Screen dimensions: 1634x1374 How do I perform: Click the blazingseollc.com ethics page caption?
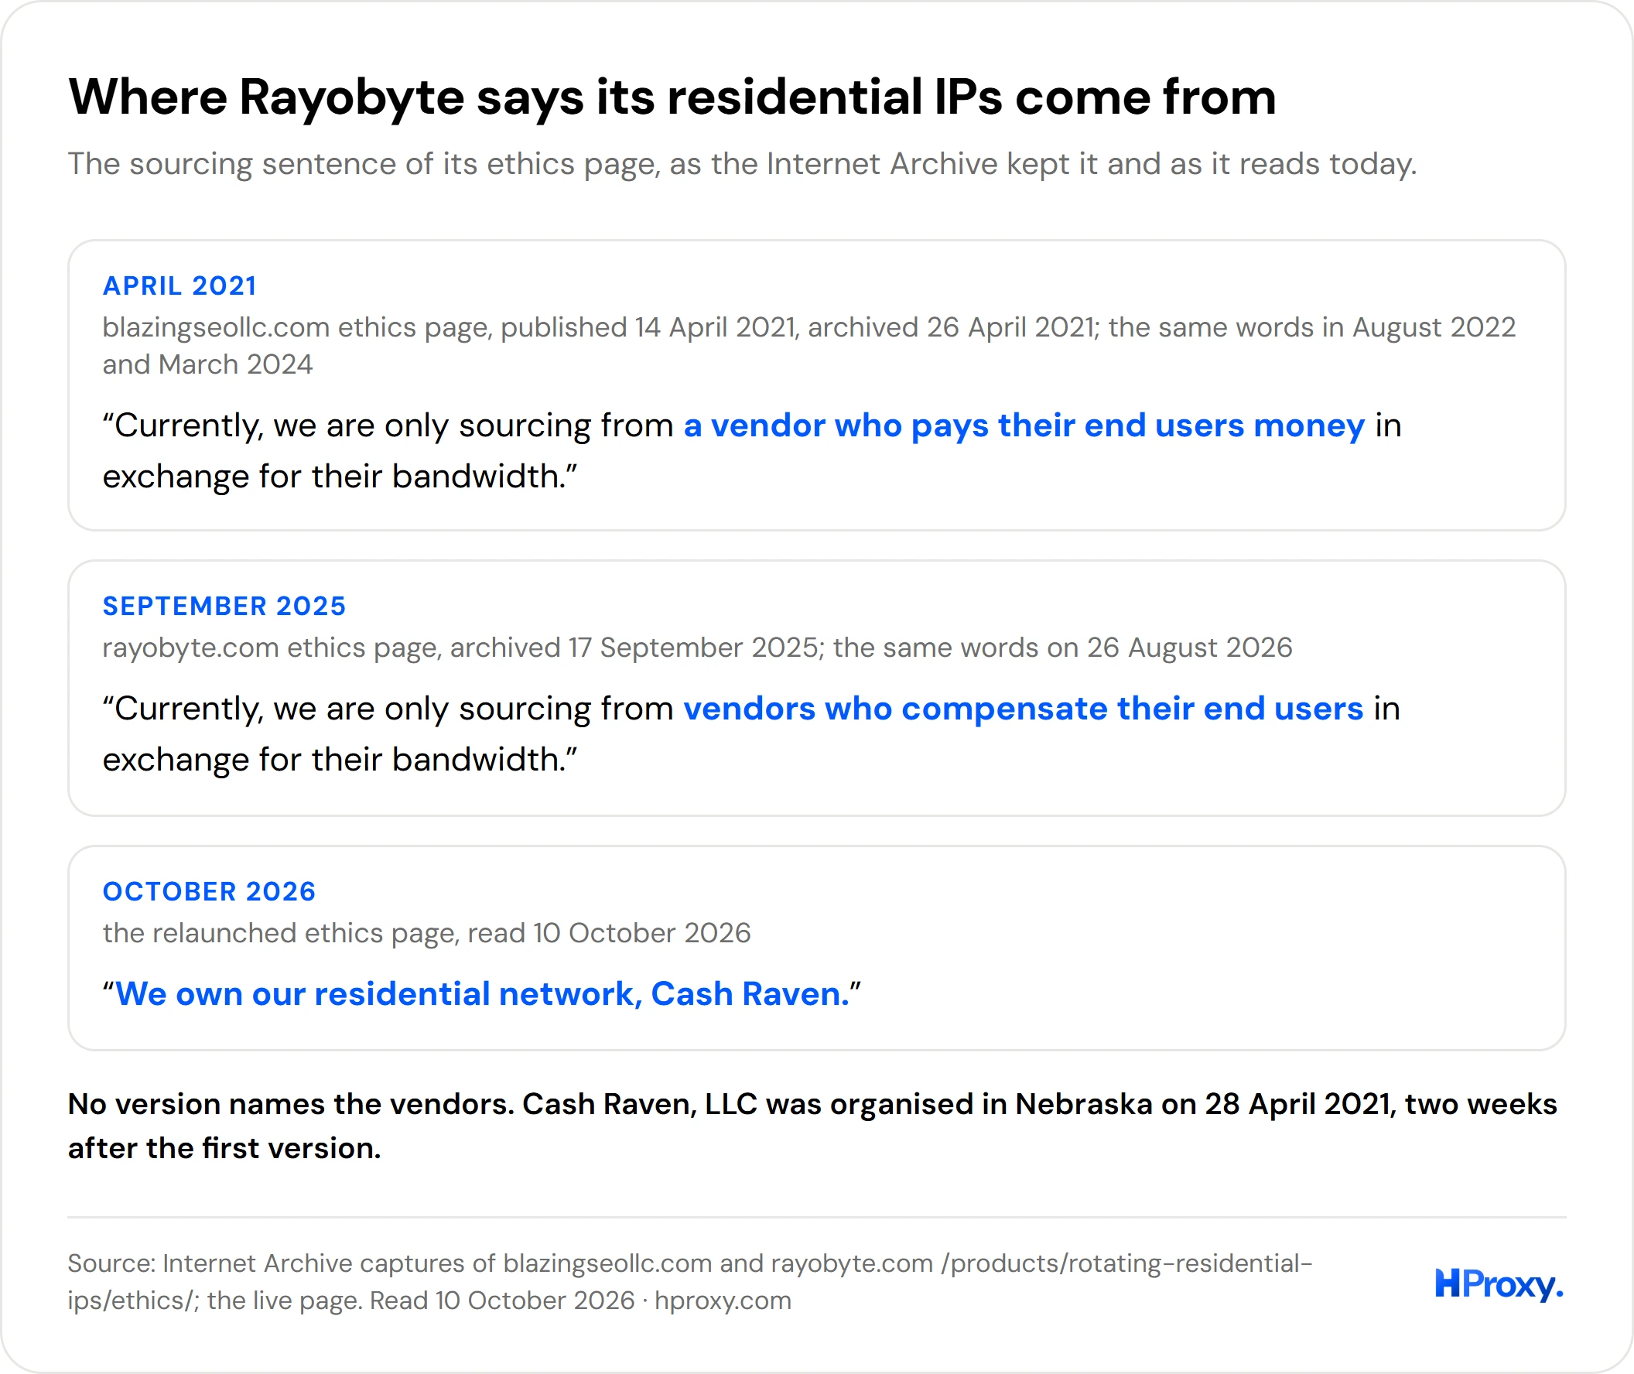(809, 346)
